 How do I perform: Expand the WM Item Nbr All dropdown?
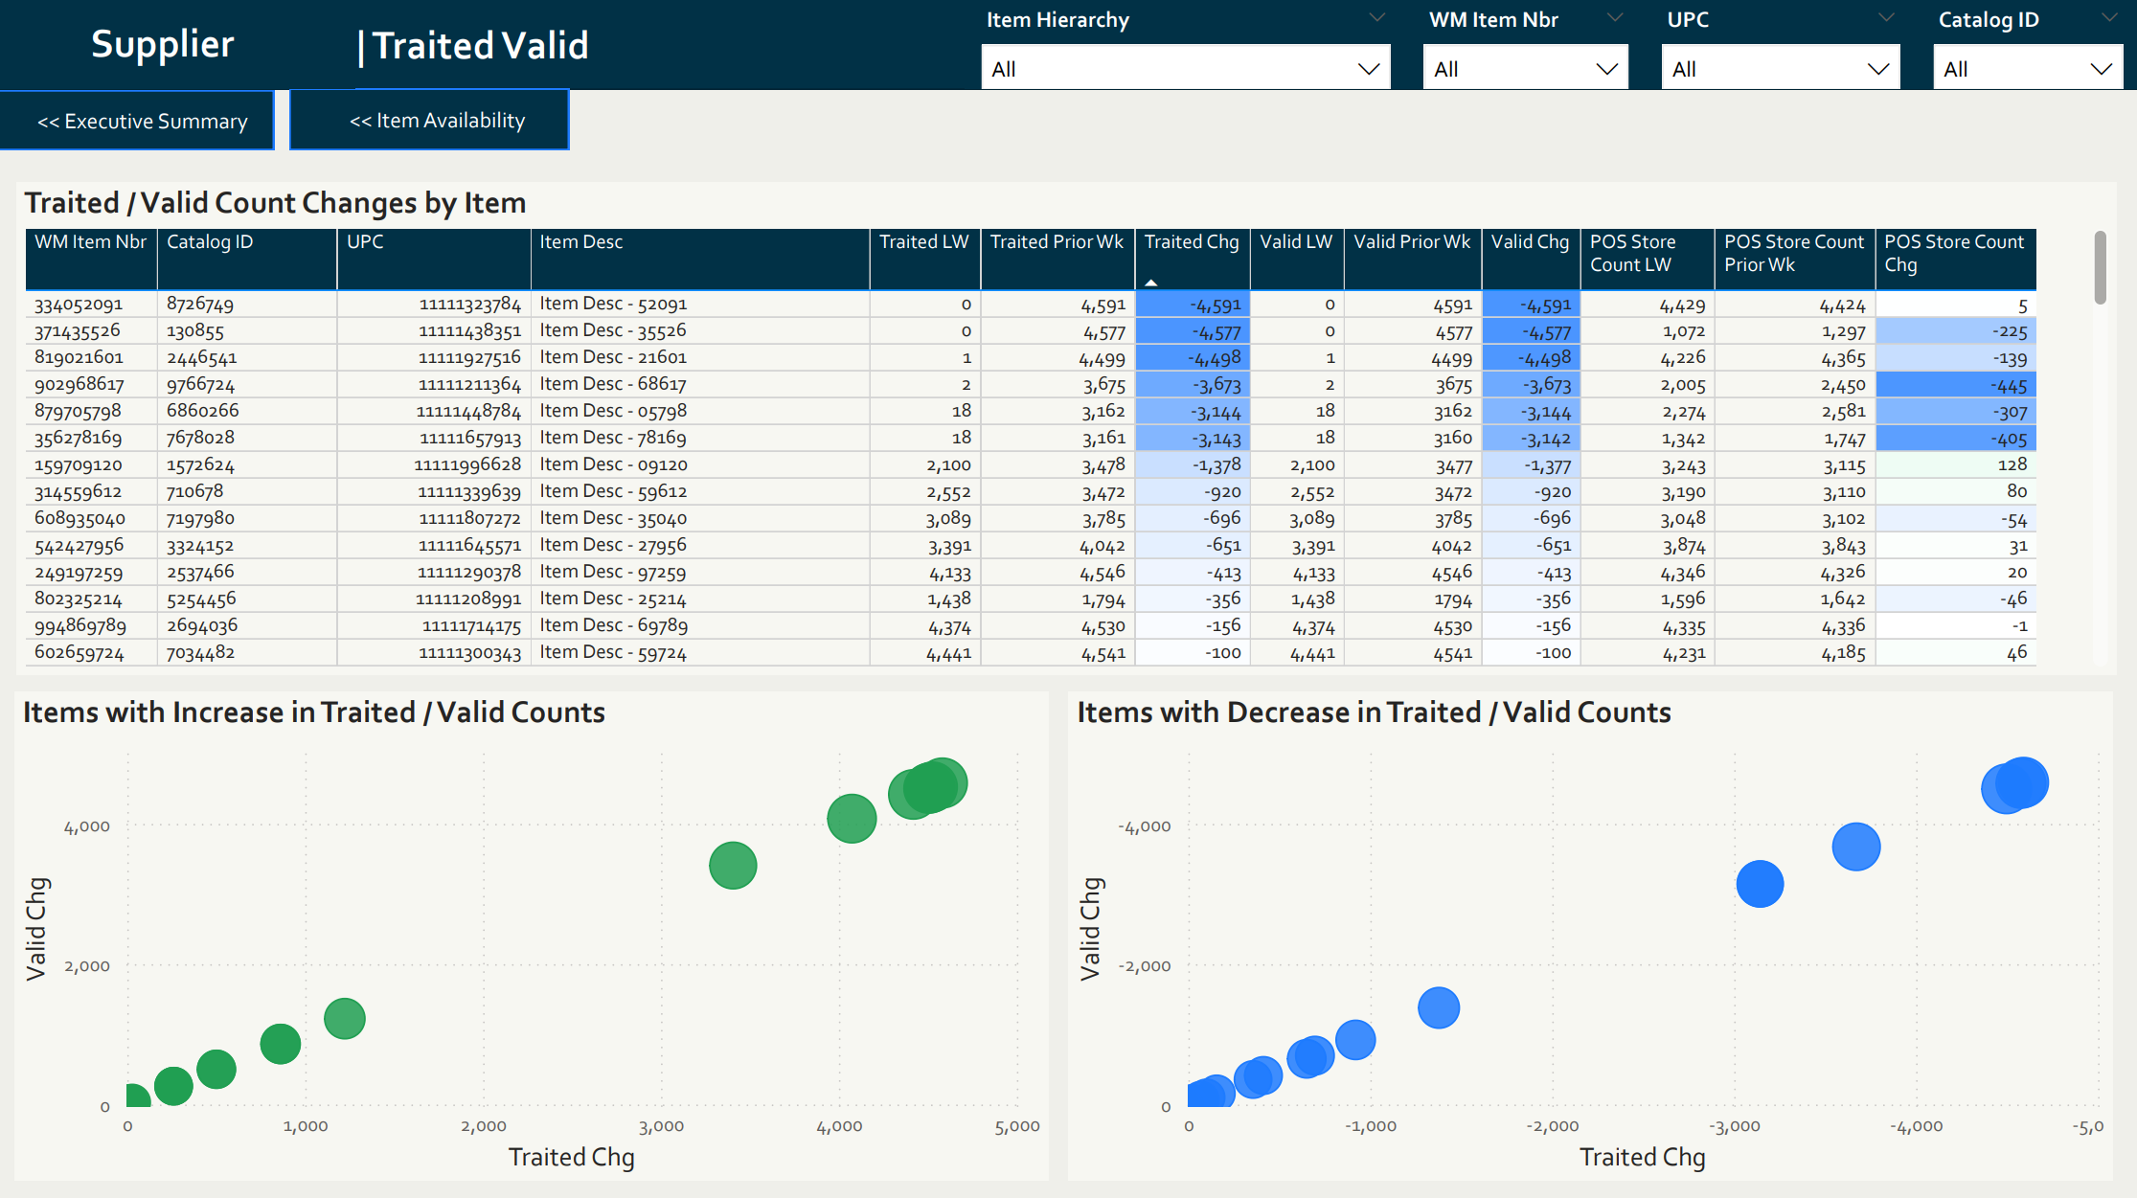(x=1525, y=69)
